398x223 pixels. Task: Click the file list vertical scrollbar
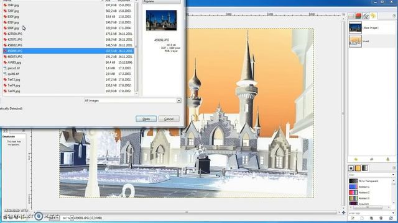coord(136,47)
